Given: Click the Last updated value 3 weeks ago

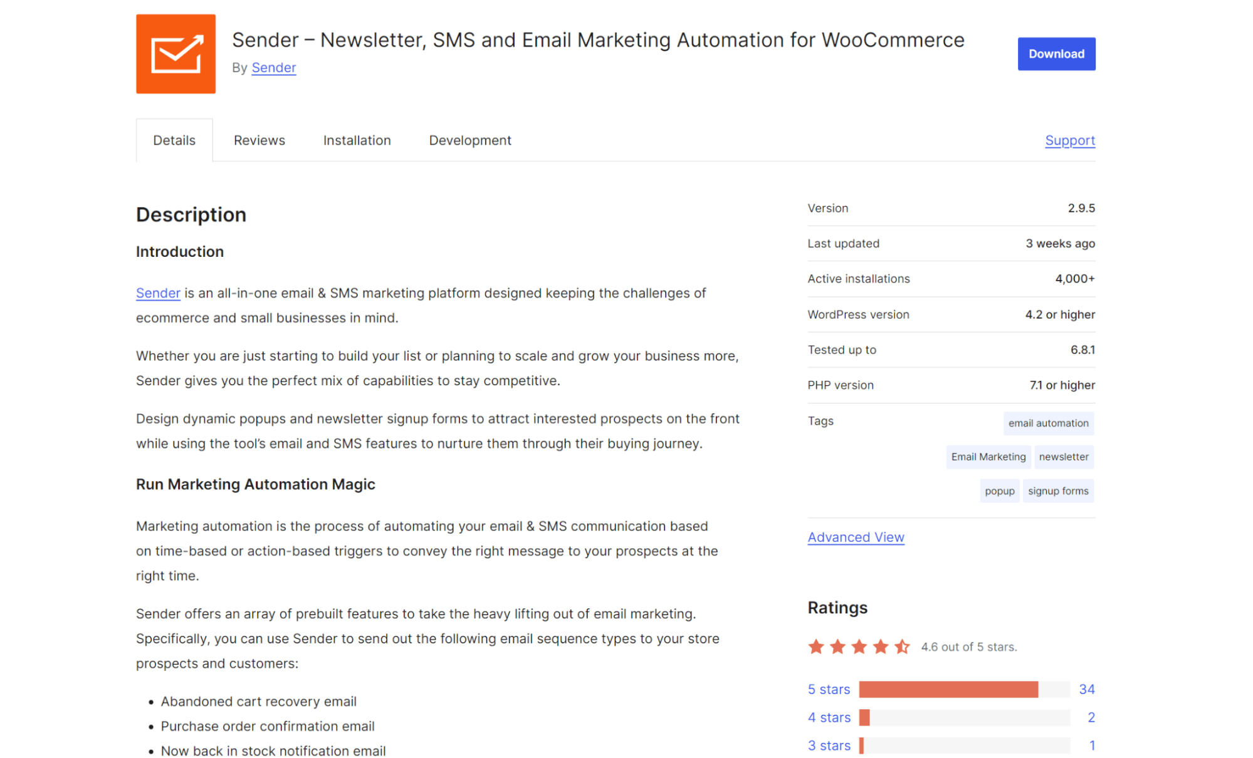Looking at the screenshot, I should click(x=1060, y=244).
